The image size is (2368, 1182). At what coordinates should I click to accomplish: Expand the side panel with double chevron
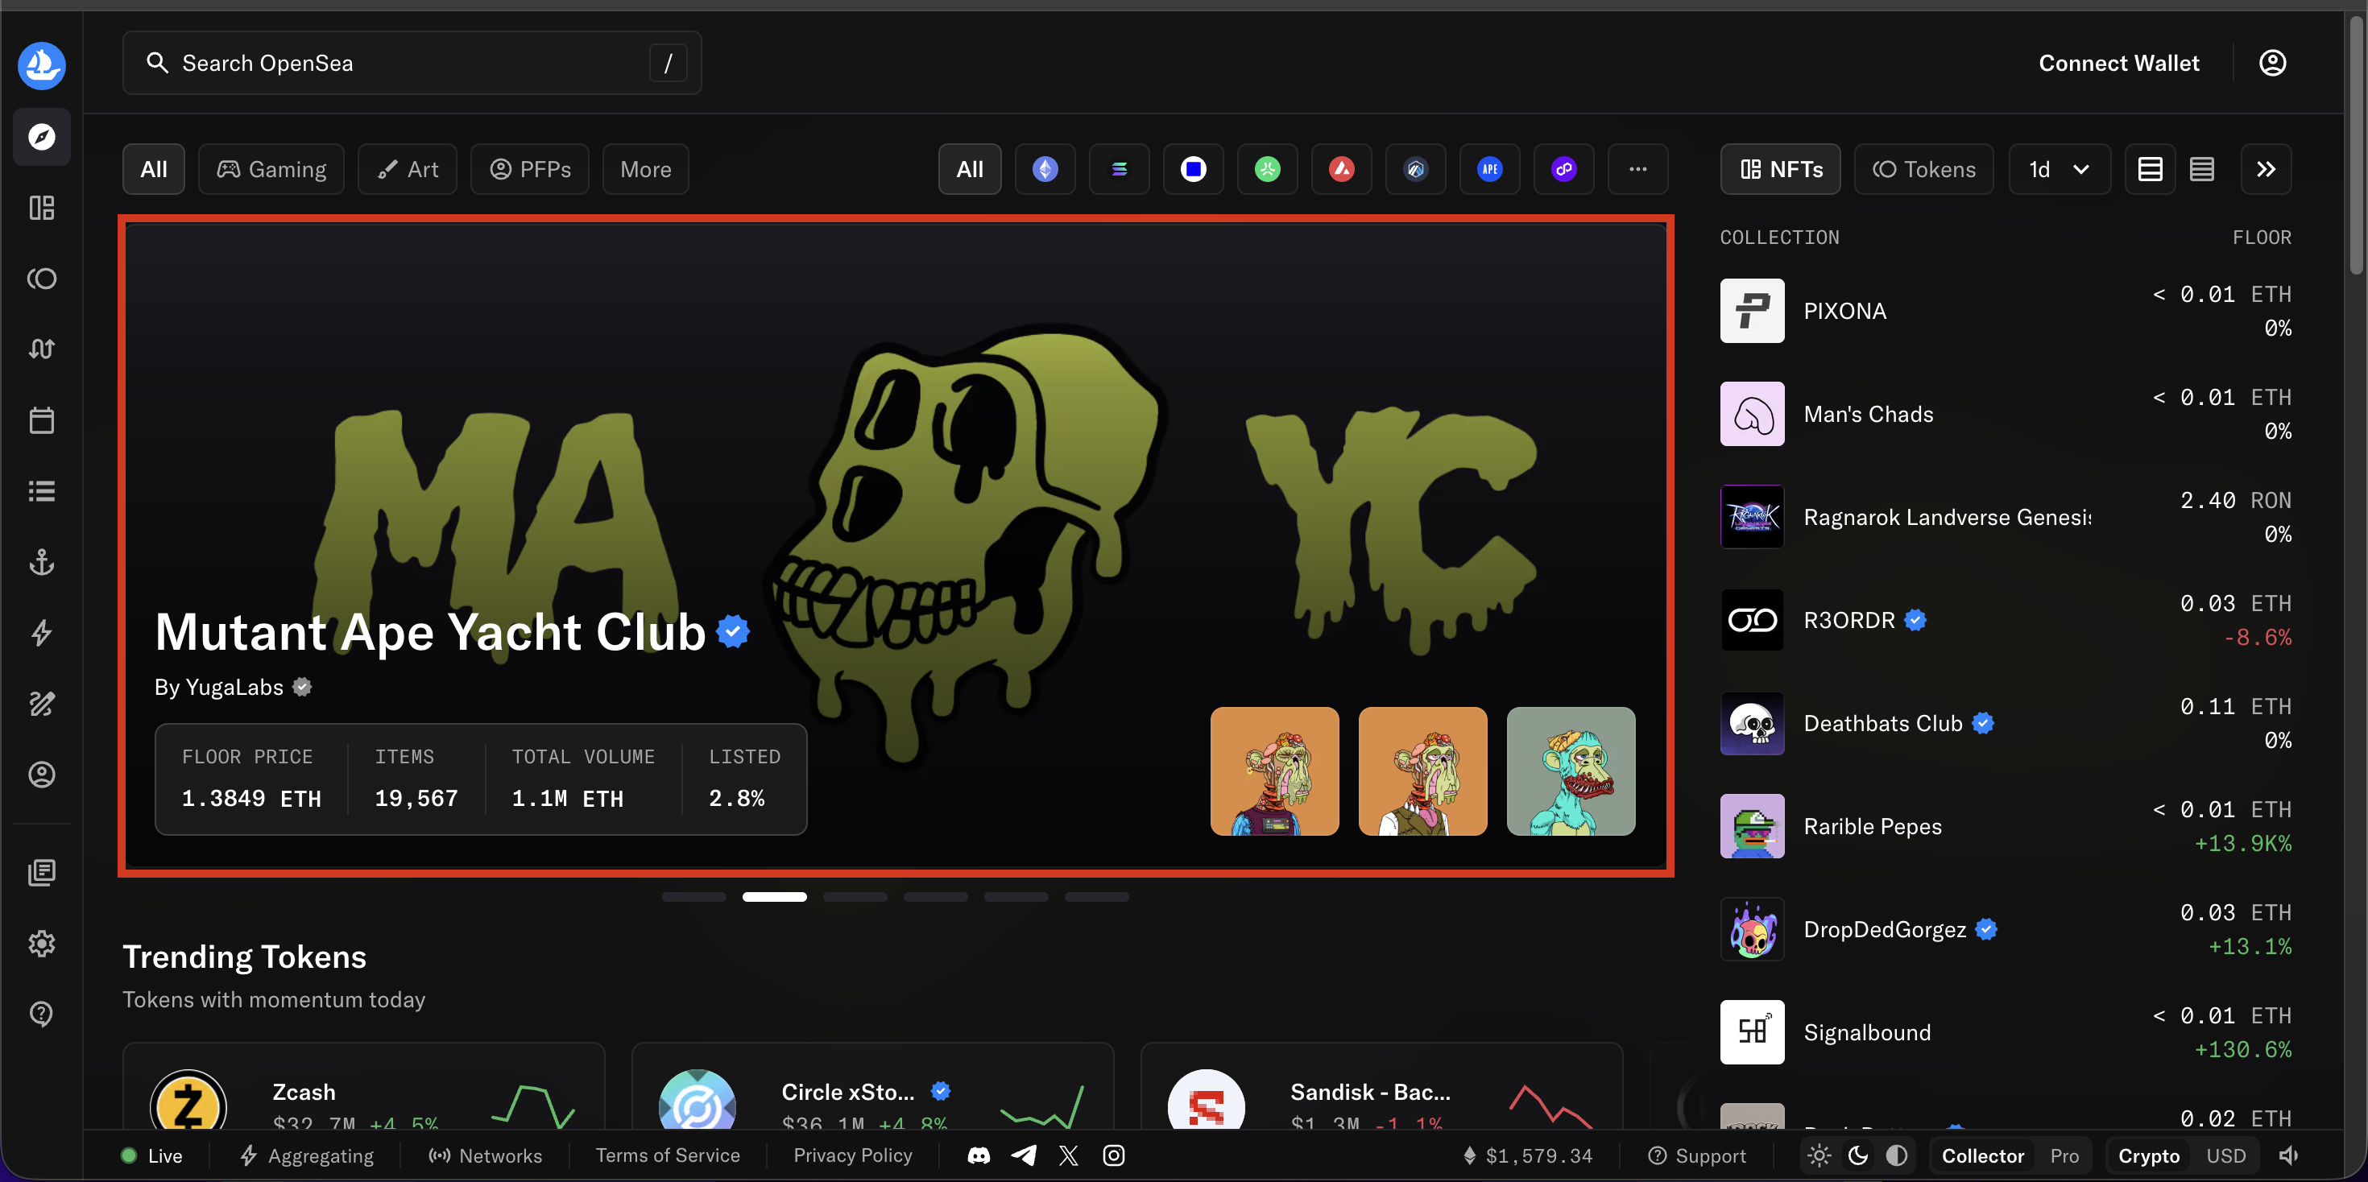(2266, 169)
